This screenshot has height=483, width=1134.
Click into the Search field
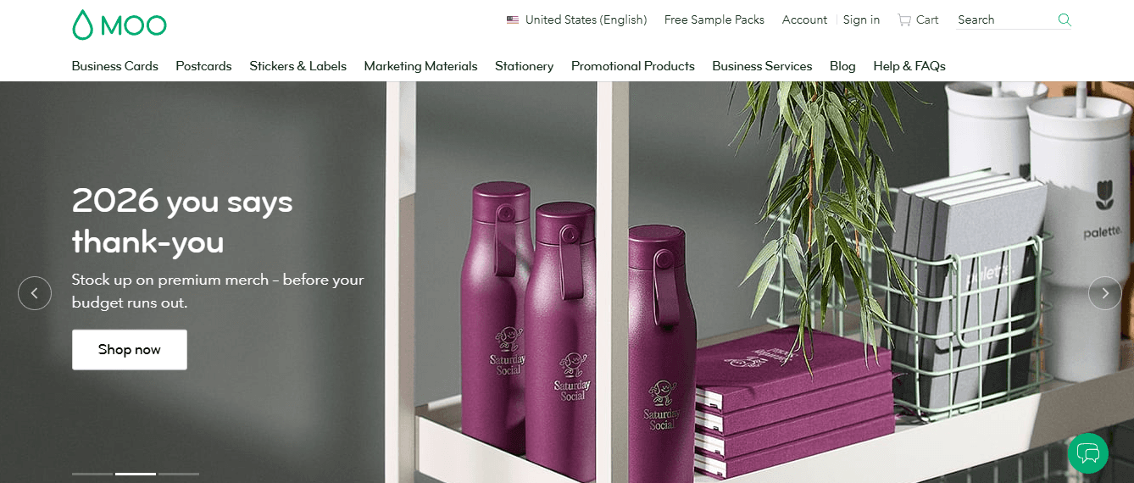[x=1005, y=19]
